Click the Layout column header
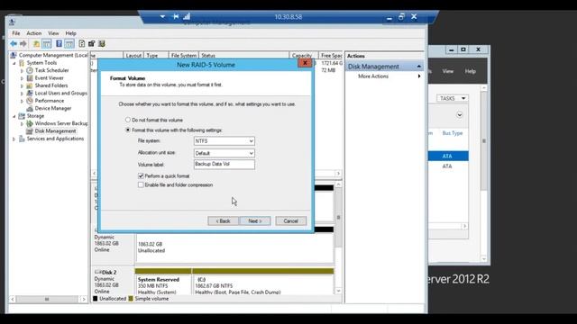Image resolution: width=577 pixels, height=324 pixels. coord(133,56)
